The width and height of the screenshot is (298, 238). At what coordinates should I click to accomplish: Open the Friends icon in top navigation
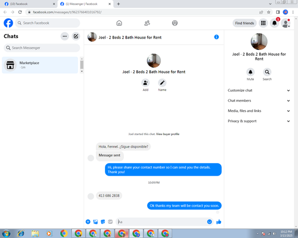coord(147,23)
